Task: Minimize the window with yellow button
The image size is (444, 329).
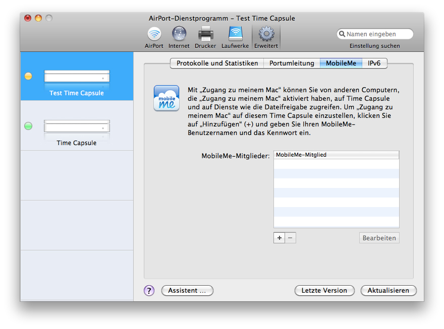Action: pos(38,18)
